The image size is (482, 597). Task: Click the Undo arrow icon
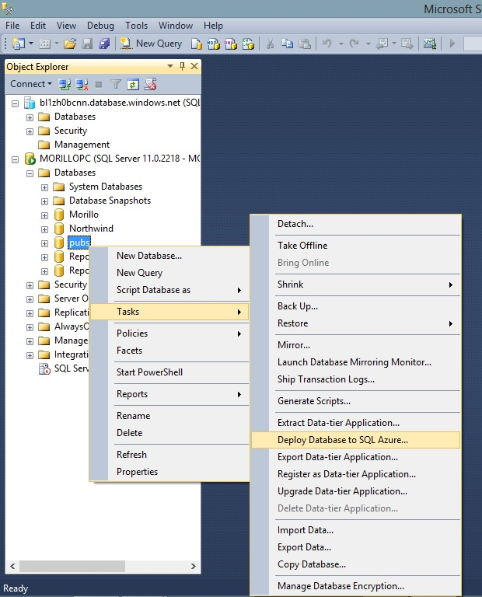click(327, 44)
